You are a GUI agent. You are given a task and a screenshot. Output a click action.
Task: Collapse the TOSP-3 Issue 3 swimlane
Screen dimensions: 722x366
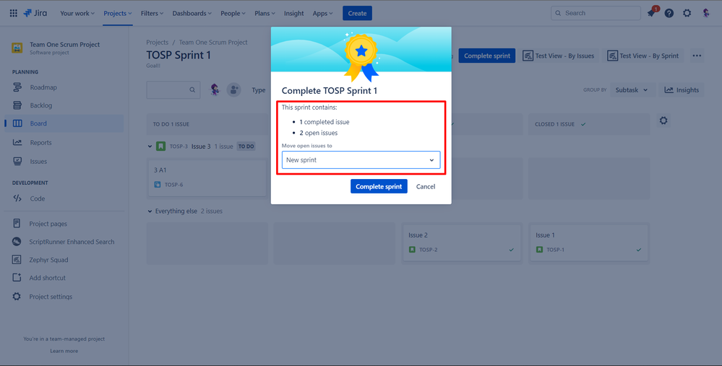150,147
